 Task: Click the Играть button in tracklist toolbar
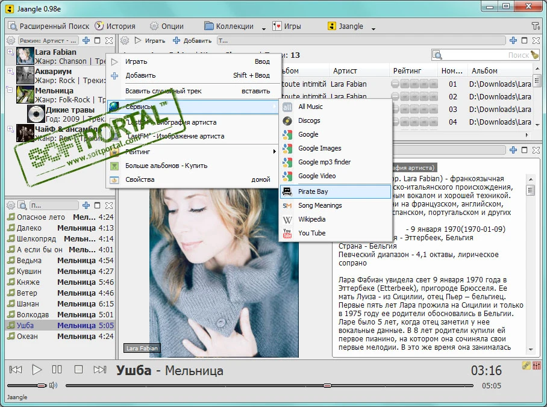150,41
